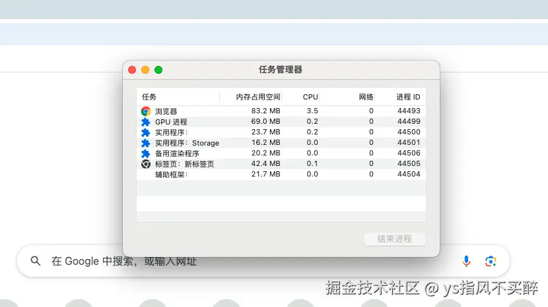Select the 辅助框架 row

(281, 174)
